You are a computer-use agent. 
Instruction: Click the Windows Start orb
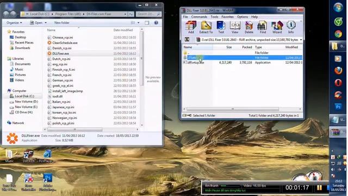pyautogui.click(x=338, y=8)
